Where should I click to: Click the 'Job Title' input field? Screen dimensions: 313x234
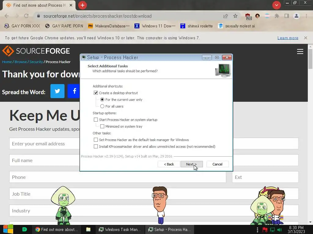[154, 194]
